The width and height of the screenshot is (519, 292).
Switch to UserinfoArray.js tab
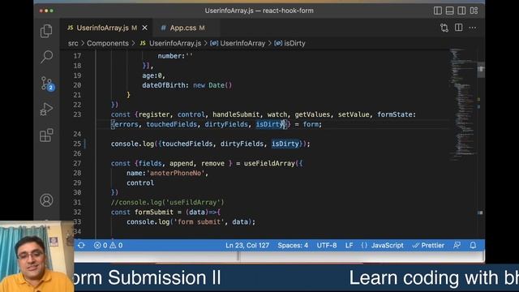102,28
